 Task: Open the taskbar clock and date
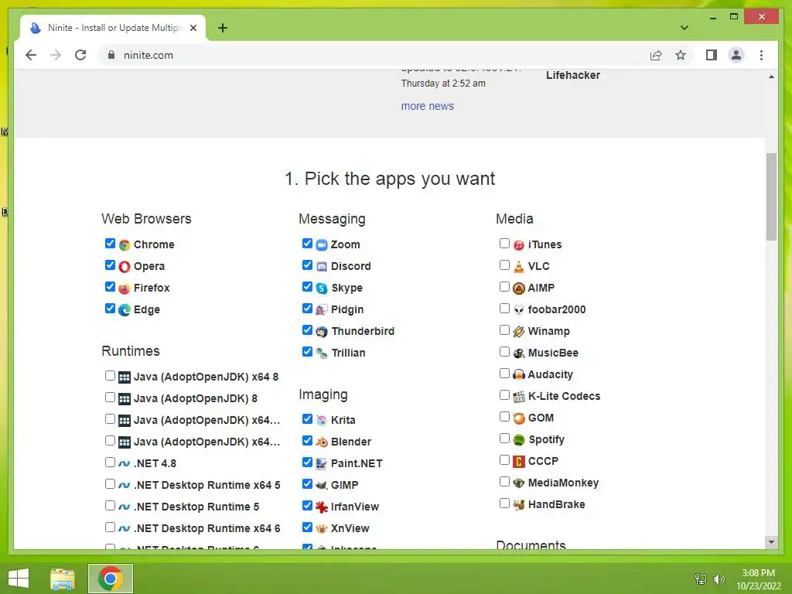(x=758, y=579)
